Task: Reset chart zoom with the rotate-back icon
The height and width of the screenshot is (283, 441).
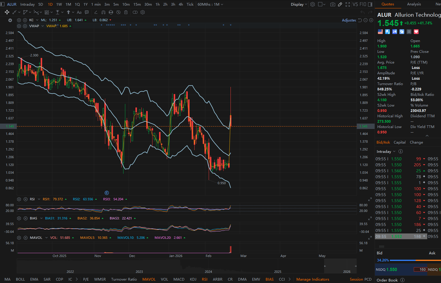Action: [x=360, y=20]
